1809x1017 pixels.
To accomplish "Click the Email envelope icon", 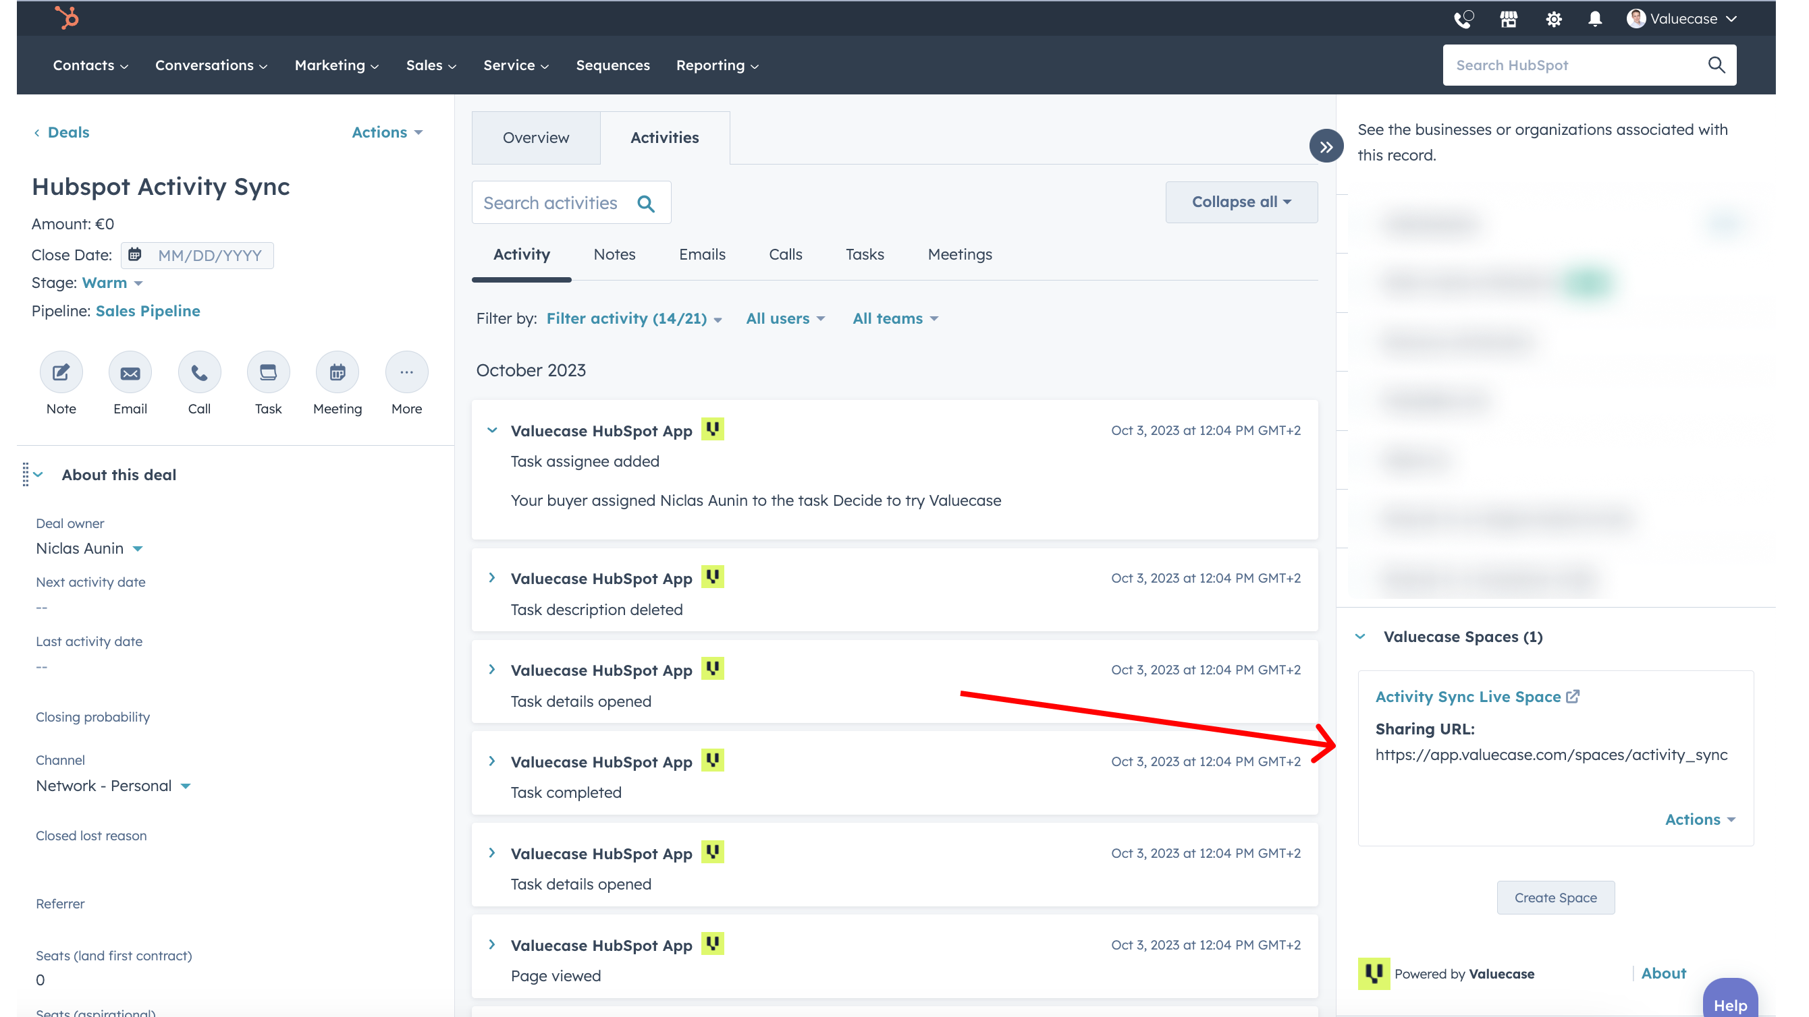I will point(130,372).
